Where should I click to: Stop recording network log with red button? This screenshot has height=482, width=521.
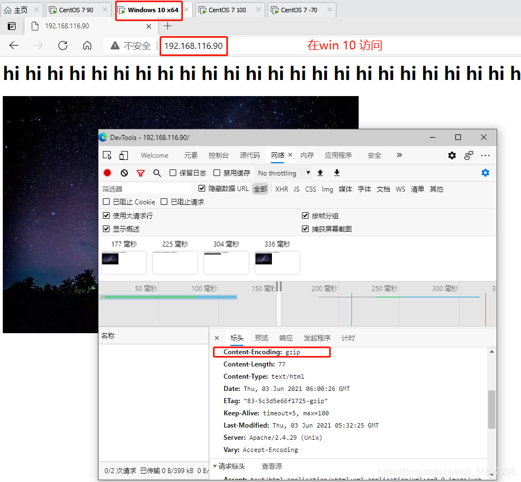107,173
